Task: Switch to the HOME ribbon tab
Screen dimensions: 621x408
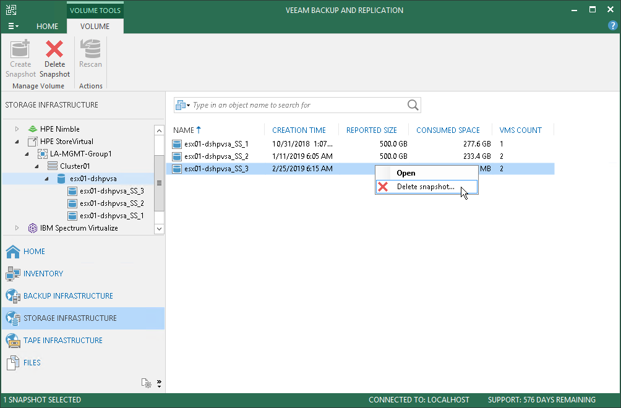Action: (47, 26)
